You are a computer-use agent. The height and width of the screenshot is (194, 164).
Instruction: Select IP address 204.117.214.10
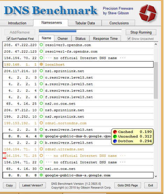pos(20,71)
